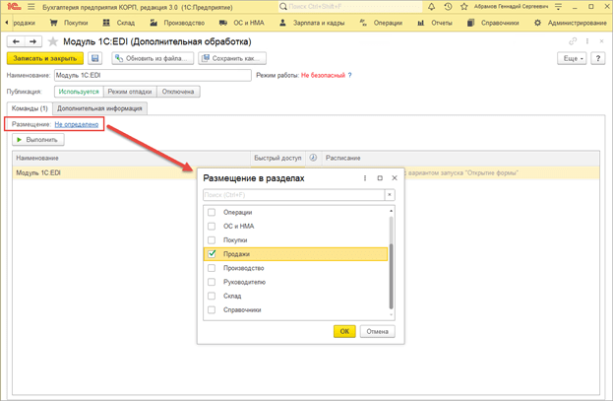
Task: Click Быстрый доступ column header
Action: click(x=277, y=158)
